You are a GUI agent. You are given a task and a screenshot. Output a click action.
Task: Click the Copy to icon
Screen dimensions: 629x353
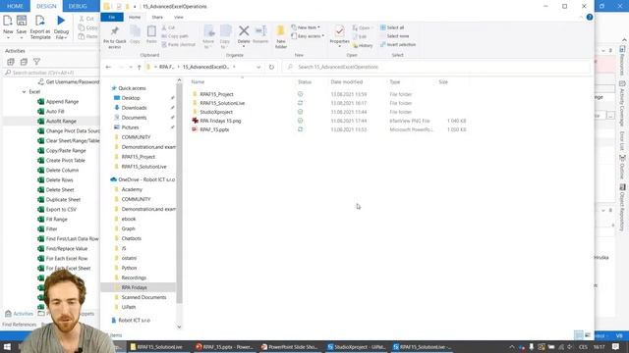[225, 37]
